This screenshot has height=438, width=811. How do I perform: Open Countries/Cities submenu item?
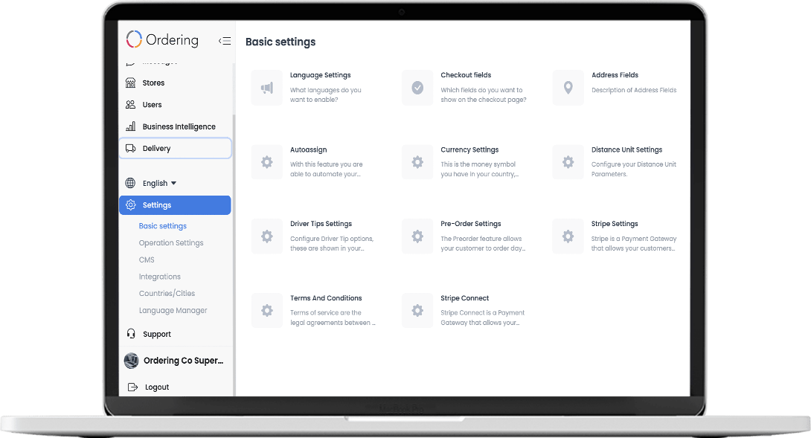pos(167,293)
